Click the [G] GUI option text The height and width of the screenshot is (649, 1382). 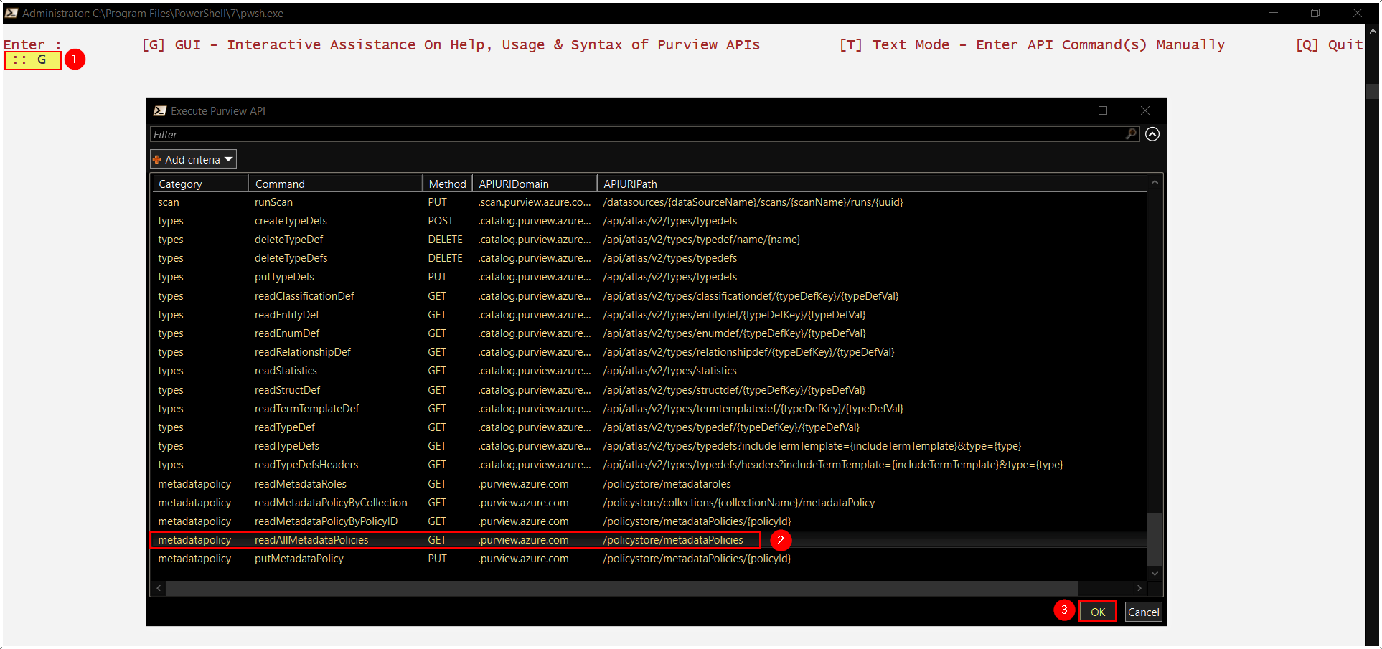point(451,44)
